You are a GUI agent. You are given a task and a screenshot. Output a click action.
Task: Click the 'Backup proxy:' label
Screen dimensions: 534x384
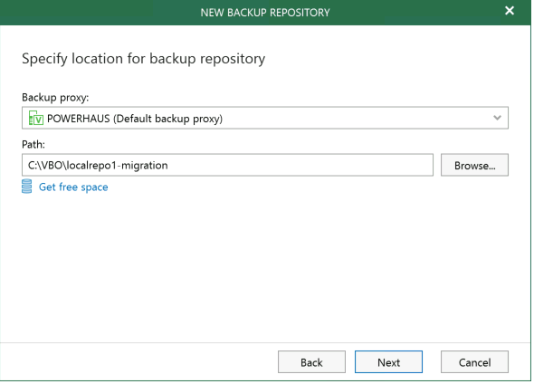55,98
